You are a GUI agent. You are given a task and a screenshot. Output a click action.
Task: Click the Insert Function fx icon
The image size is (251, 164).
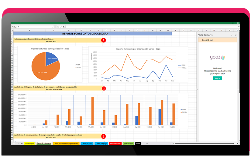(x=64, y=27)
